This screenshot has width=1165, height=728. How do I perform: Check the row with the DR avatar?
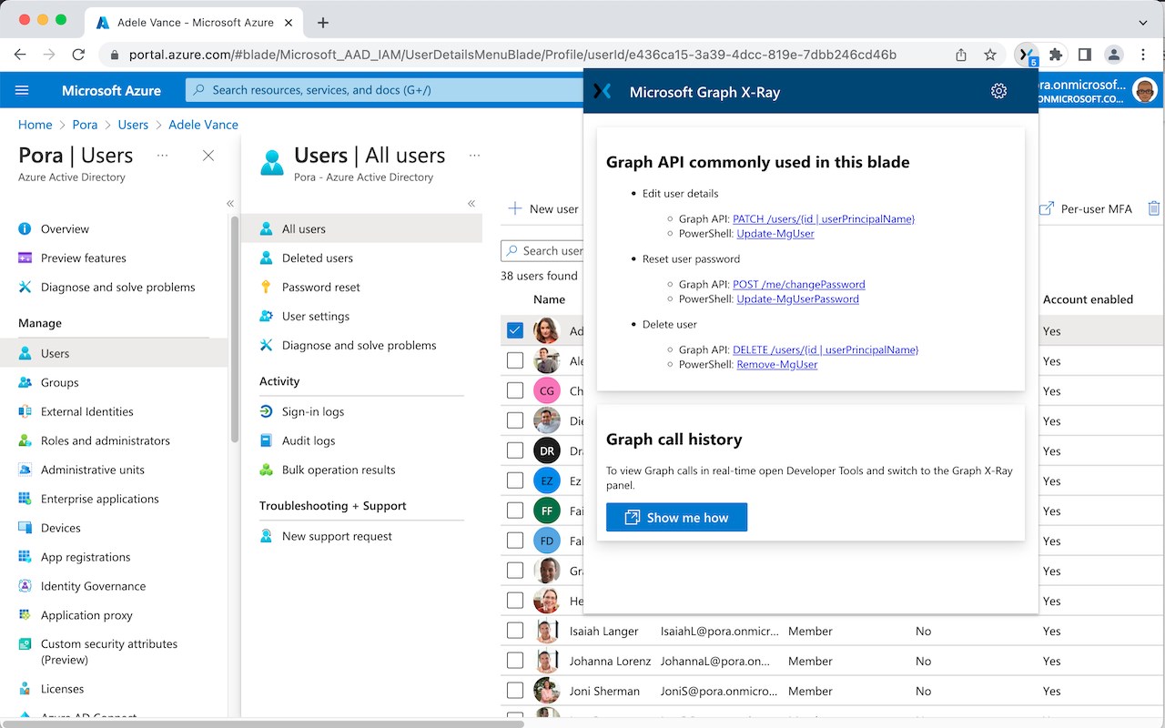point(515,450)
